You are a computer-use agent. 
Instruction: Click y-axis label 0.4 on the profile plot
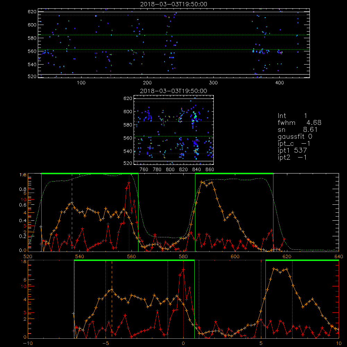click(x=23, y=221)
